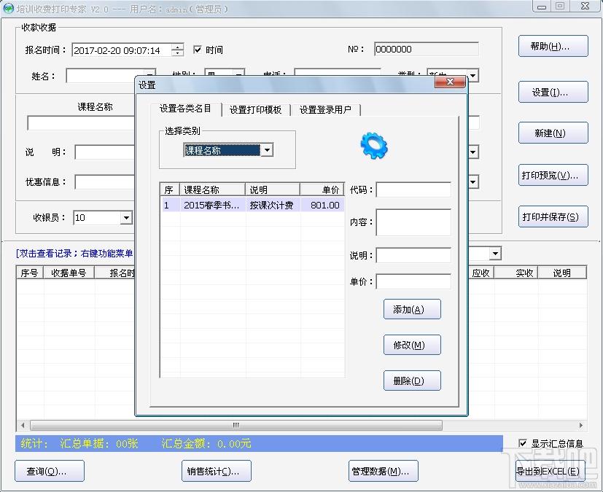Click the time stepper down arrow
The height and width of the screenshot is (492, 603).
[177, 53]
